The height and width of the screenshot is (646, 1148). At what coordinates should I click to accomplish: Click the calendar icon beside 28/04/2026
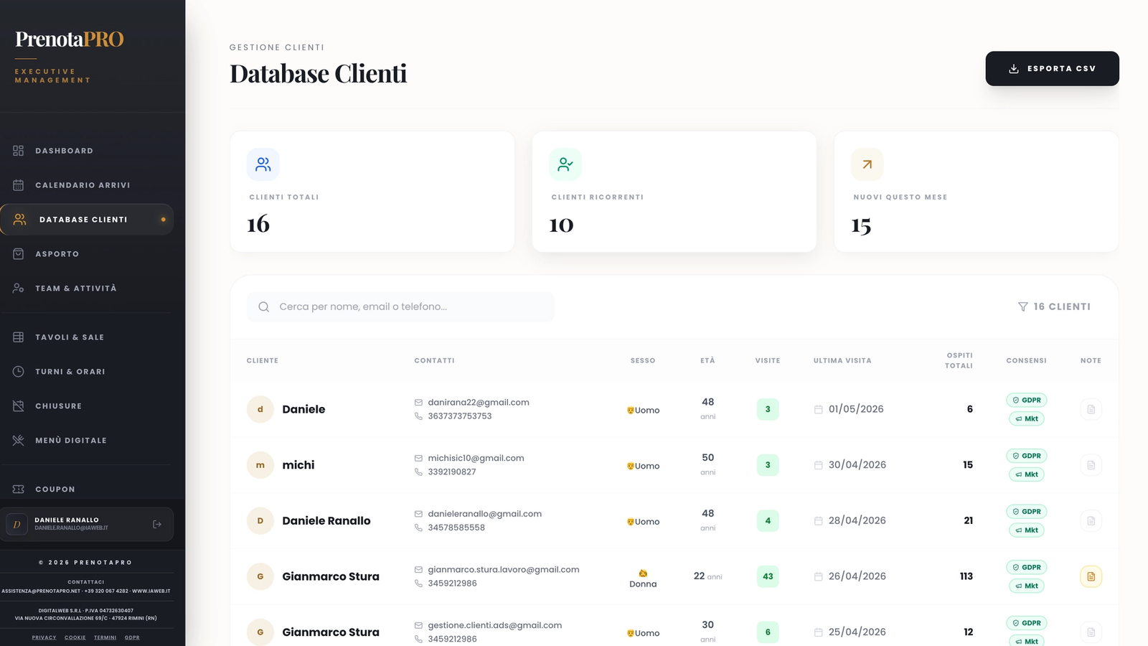[818, 521]
